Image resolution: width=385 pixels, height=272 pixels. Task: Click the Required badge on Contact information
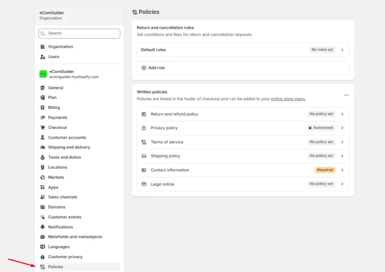[x=325, y=170]
